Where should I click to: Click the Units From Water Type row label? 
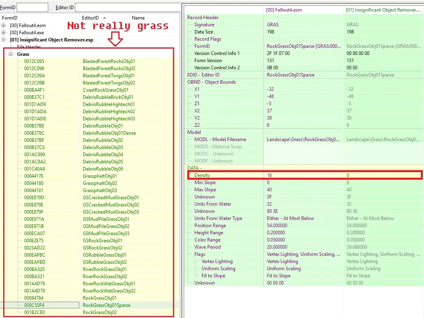[218, 218]
